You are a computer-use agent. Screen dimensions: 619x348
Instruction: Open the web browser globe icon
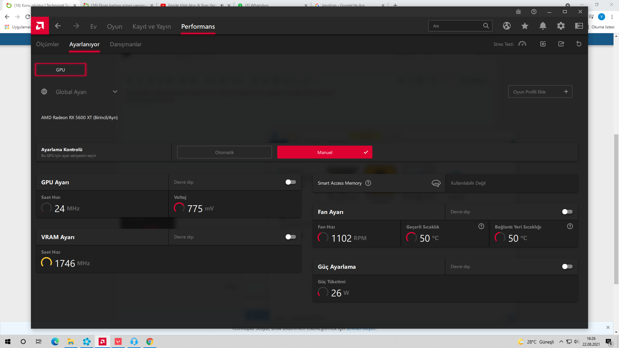(507, 26)
